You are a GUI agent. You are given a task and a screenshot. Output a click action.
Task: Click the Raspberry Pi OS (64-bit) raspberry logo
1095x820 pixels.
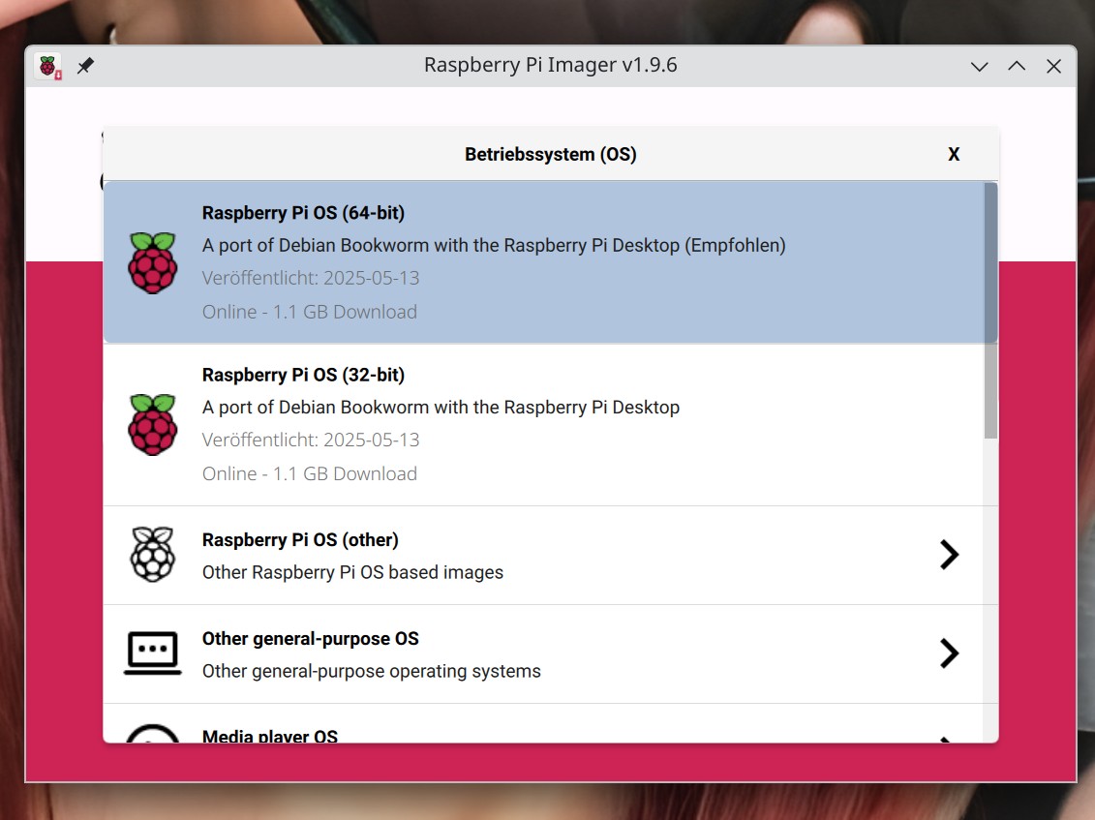point(153,262)
